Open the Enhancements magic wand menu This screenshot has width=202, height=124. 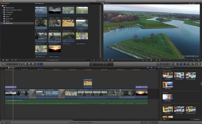pyautogui.click(x=160, y=64)
